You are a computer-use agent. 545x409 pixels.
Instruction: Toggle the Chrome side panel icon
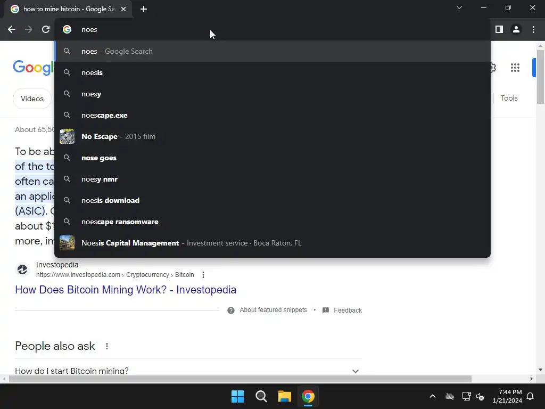tap(499, 30)
